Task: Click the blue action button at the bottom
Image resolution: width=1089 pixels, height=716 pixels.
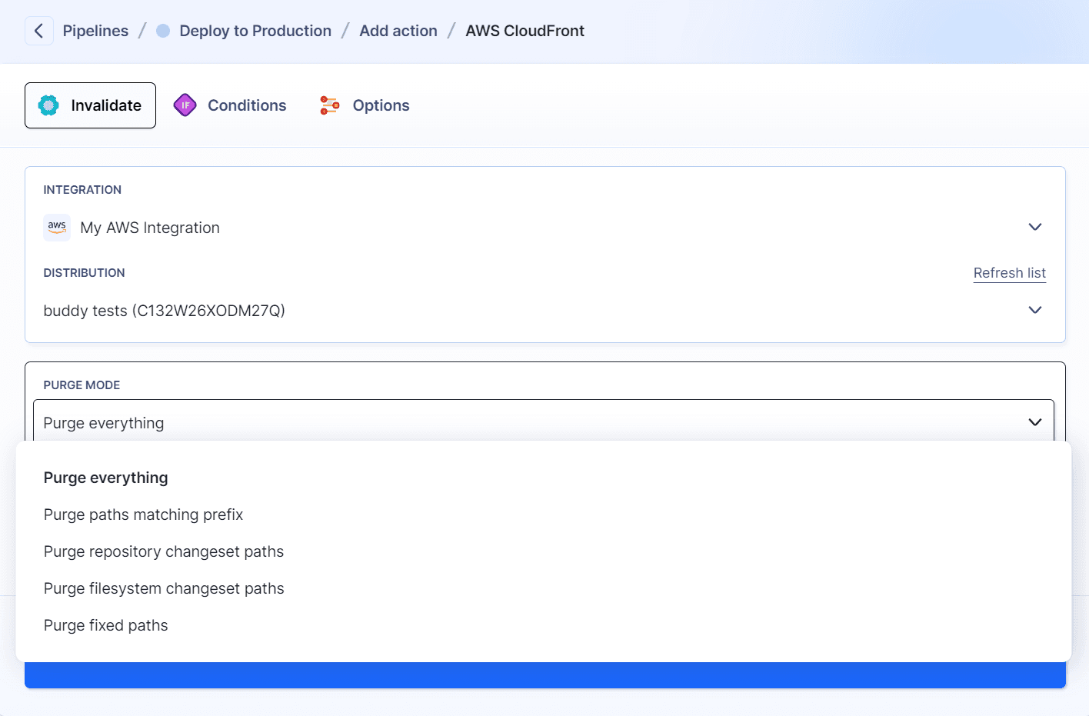Action: [x=544, y=674]
